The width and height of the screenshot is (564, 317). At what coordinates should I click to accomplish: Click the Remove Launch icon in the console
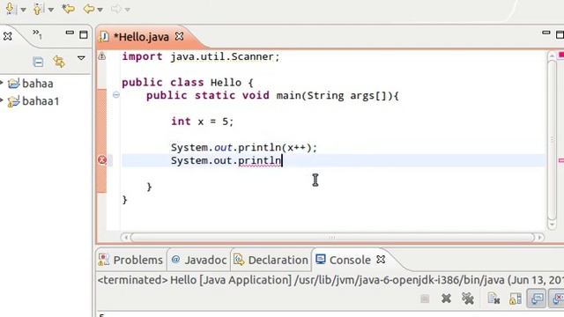click(x=446, y=299)
